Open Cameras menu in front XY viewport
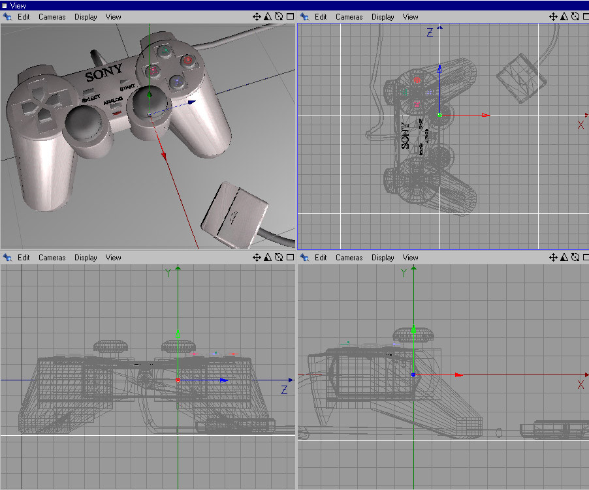 tap(349, 257)
